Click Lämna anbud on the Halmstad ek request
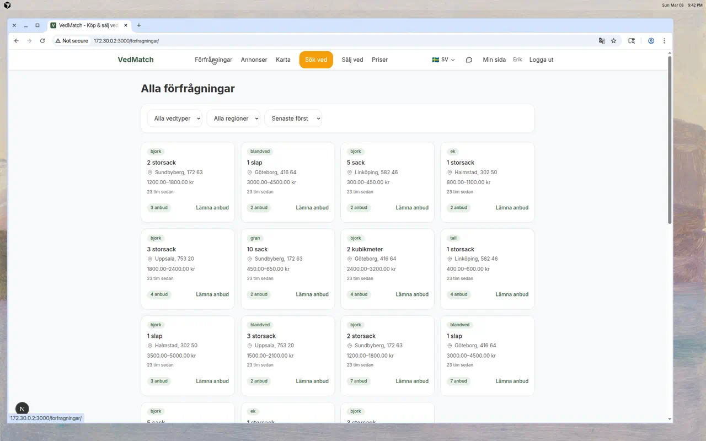 pyautogui.click(x=511, y=208)
